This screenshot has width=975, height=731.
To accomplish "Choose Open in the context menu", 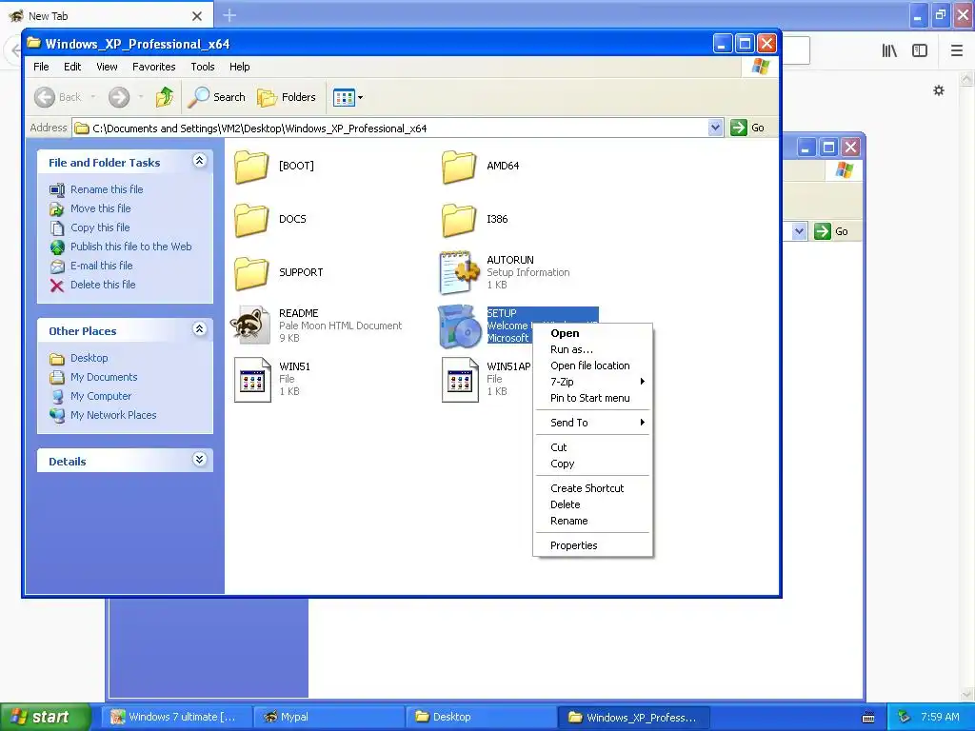I will coord(592,333).
